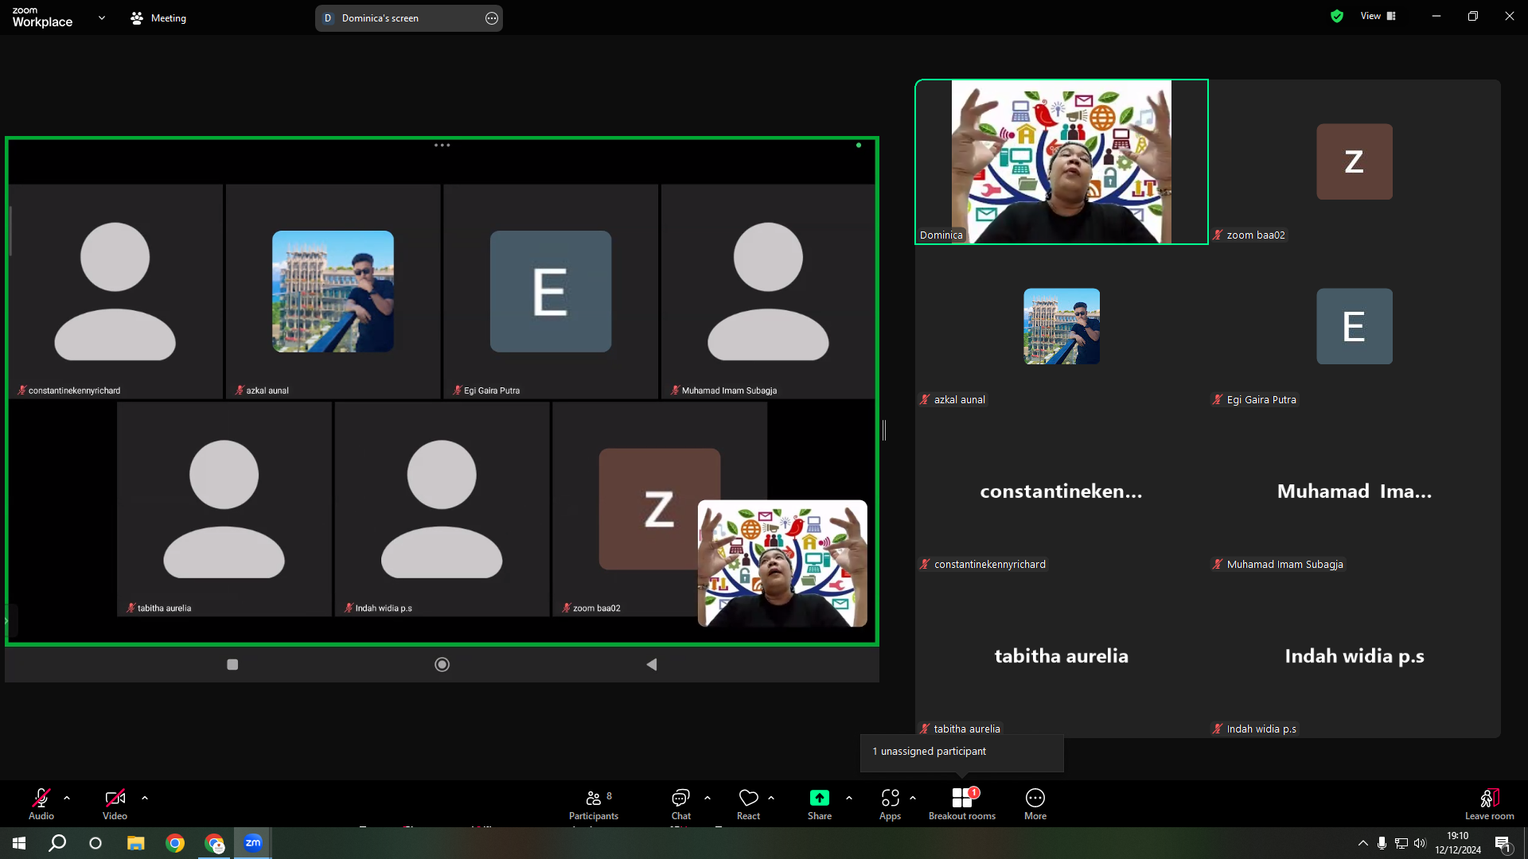This screenshot has width=1528, height=859.
Task: Start camera with Video button
Action: pos(115,803)
